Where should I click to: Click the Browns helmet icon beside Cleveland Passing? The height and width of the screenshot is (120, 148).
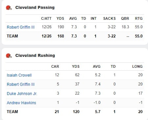click(9, 8)
